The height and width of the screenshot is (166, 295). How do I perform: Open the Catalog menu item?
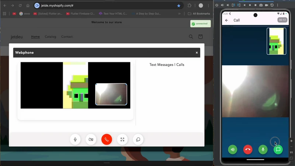51,37
